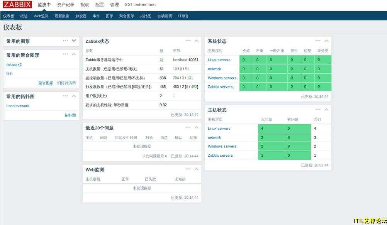Image resolution: width=387 pixels, height=225 pixels.
Task: Open options menu for 常用的拓扑图 widget
Action: click(x=65, y=96)
